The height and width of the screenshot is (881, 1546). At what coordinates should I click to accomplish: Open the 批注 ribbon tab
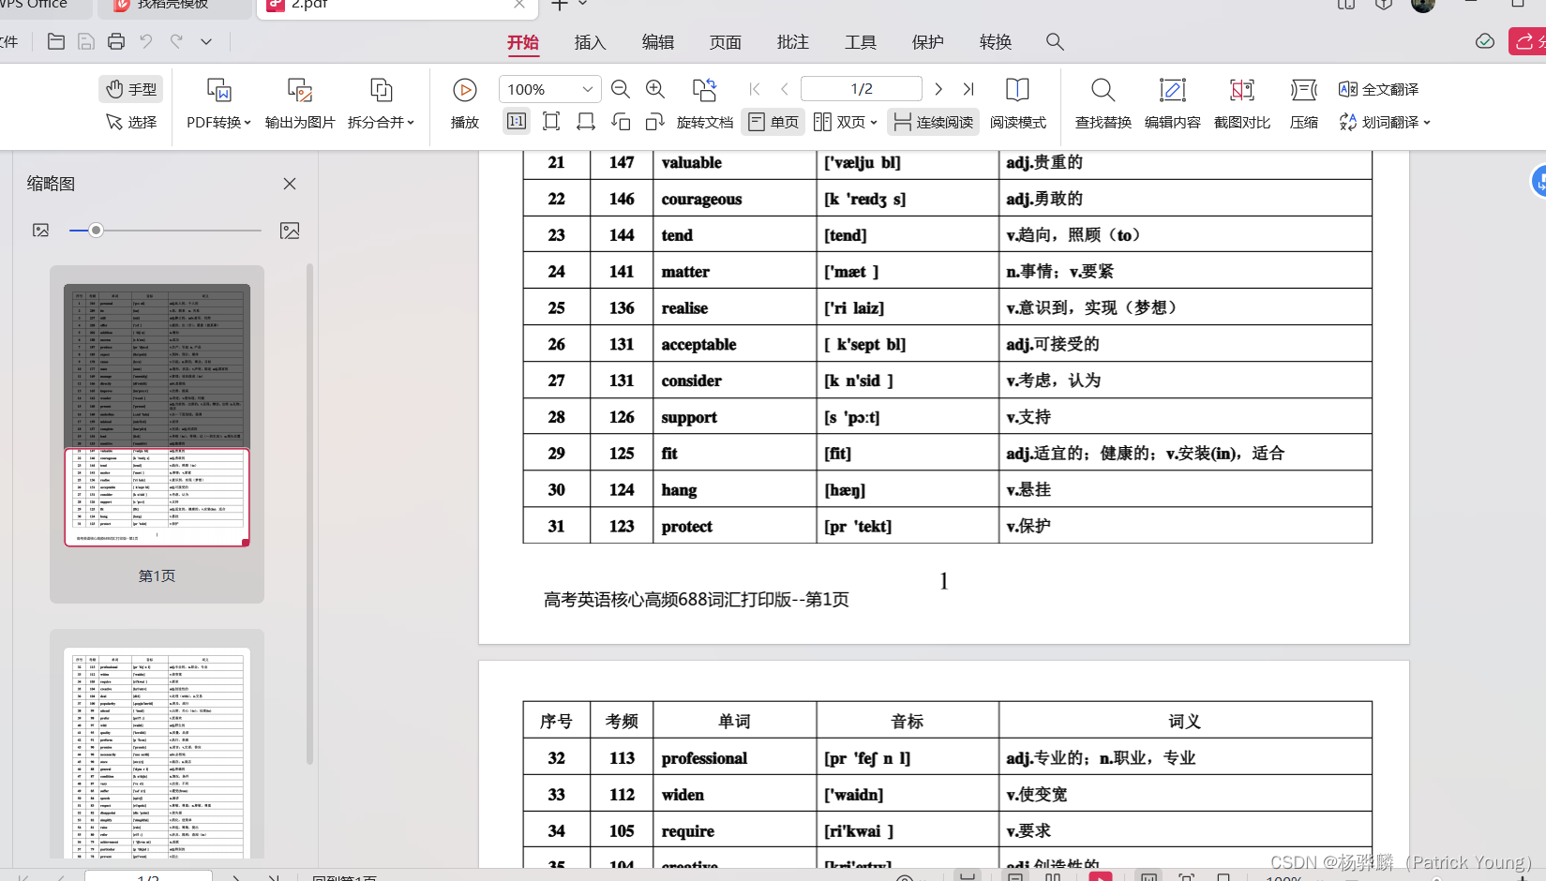tap(793, 42)
